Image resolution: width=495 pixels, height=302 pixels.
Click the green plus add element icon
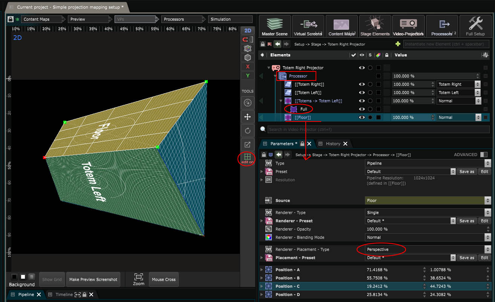click(398, 44)
